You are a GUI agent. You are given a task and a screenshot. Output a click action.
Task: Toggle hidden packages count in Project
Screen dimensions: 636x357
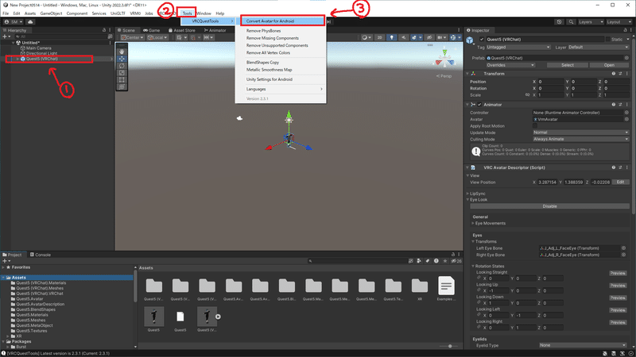[456, 261]
